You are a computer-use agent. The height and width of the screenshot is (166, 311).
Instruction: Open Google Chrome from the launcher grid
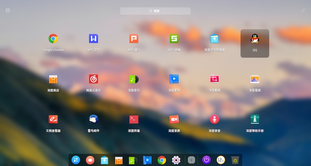[x=53, y=39]
